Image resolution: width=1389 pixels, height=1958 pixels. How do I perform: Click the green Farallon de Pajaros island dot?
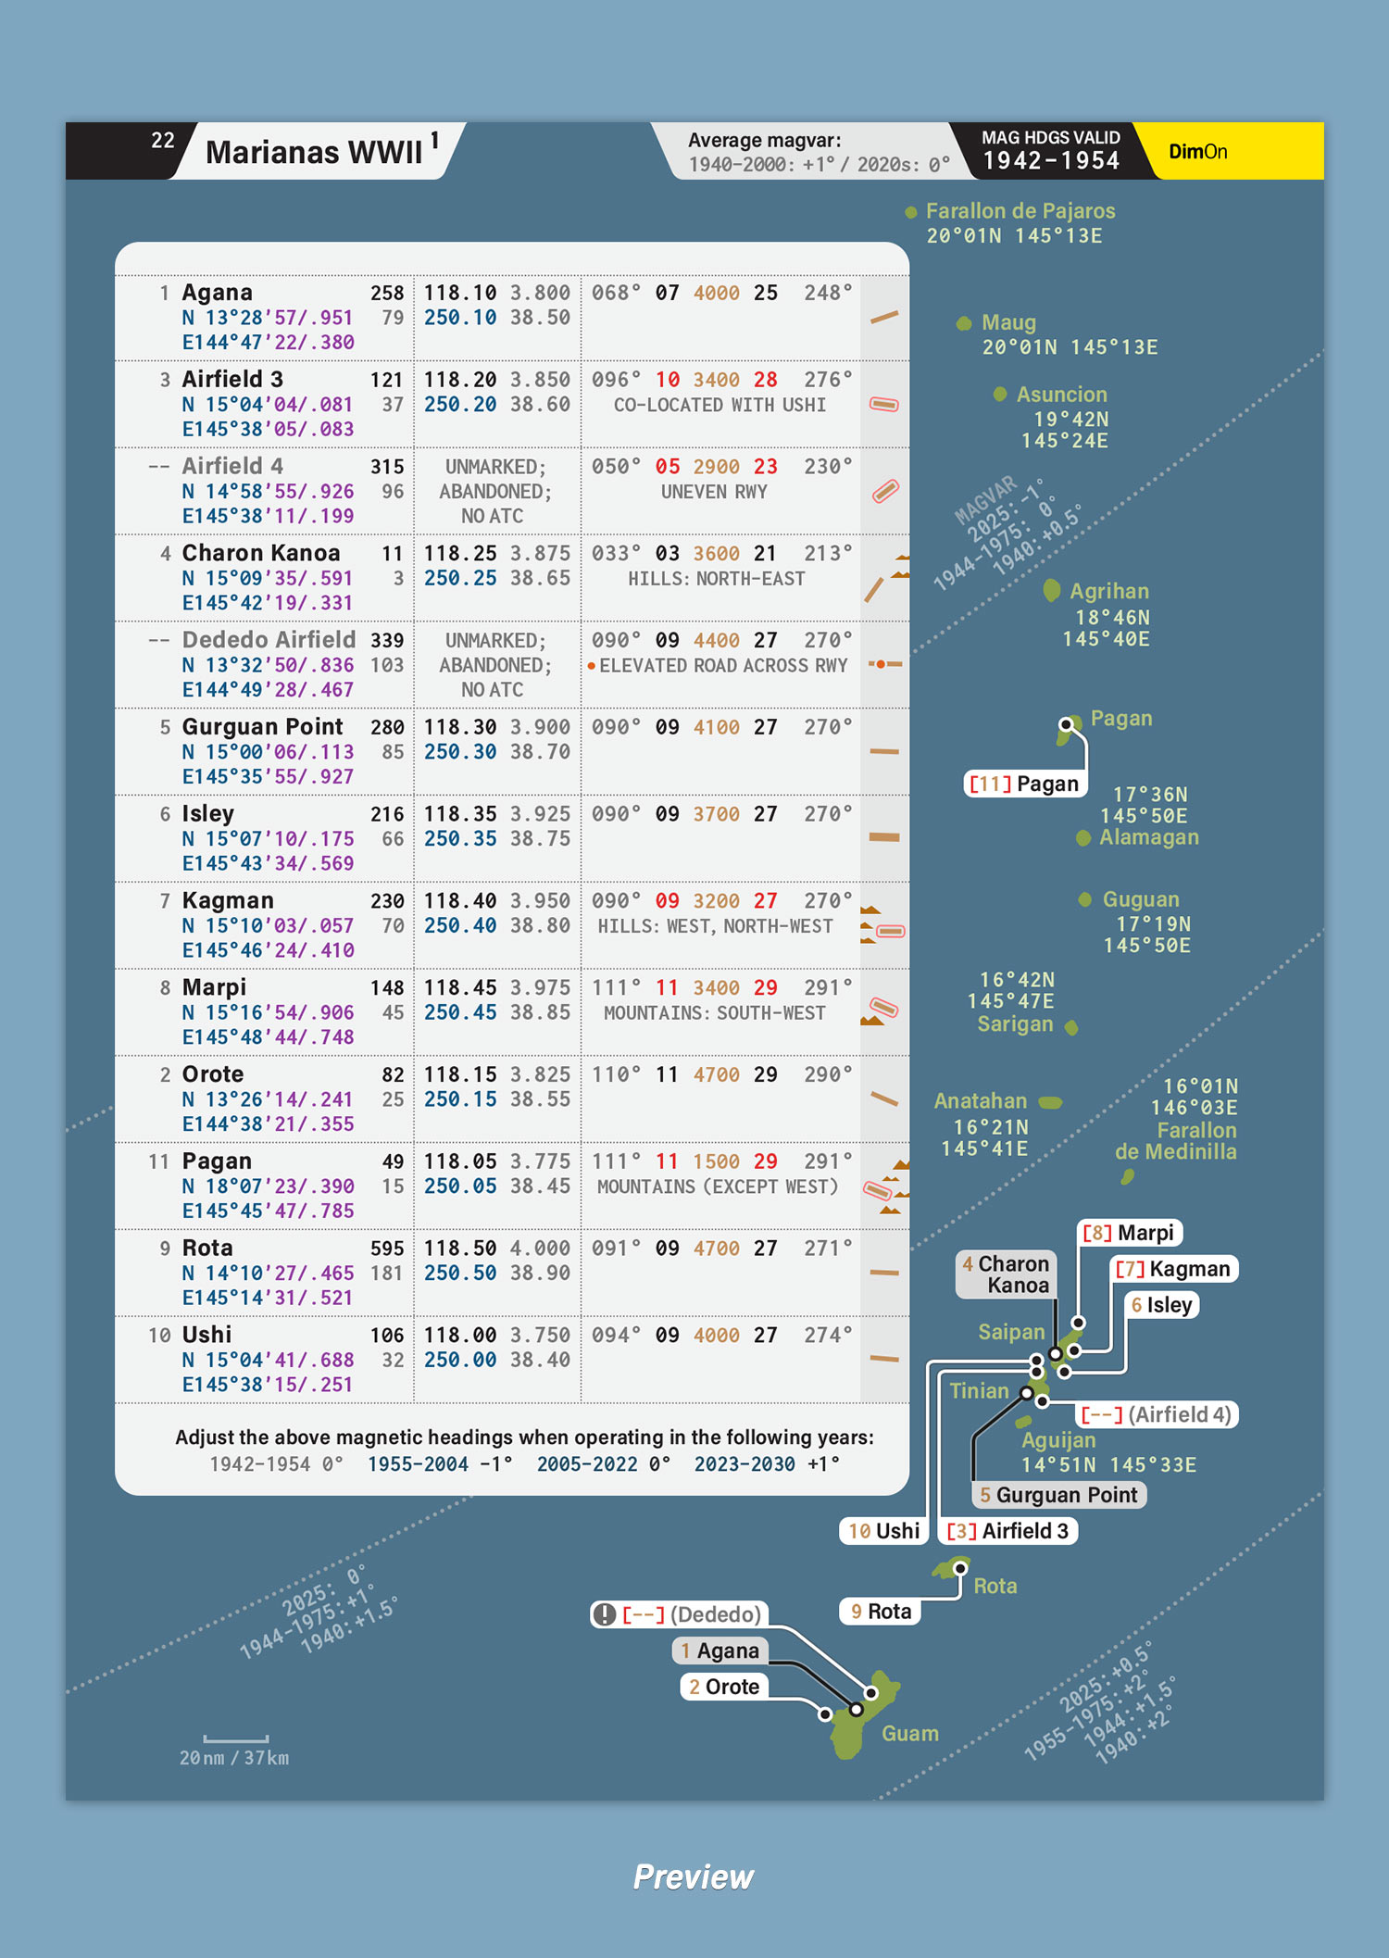[x=911, y=212]
